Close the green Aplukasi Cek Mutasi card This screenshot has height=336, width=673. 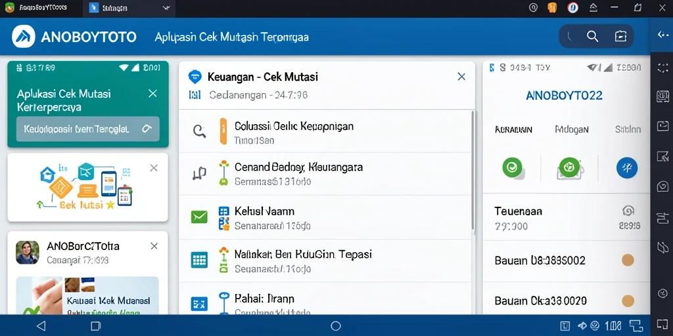coord(152,93)
